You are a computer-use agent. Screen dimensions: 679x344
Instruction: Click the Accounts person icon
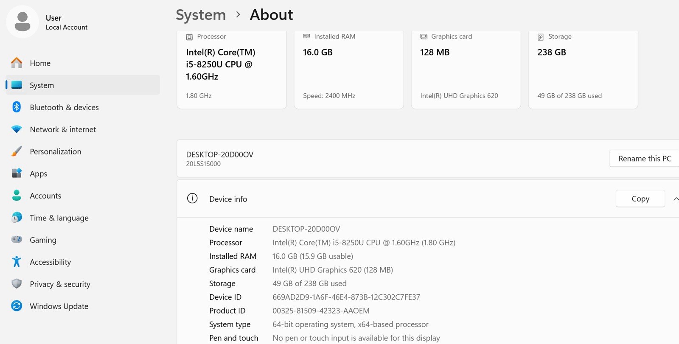(17, 195)
